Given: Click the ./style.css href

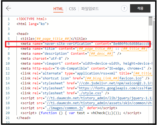Looking at the screenshot, I should point(90,93).
